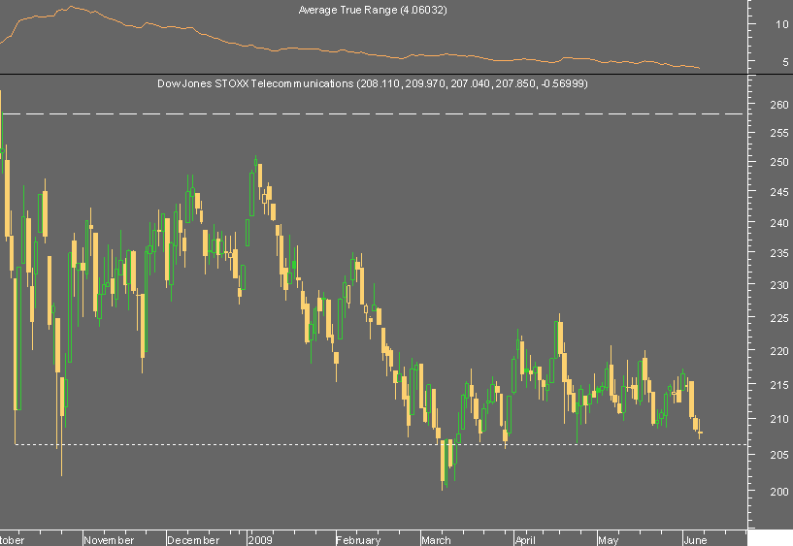Click the last candlestick in June
Image resolution: width=793 pixels, height=546 pixels.
(701, 433)
